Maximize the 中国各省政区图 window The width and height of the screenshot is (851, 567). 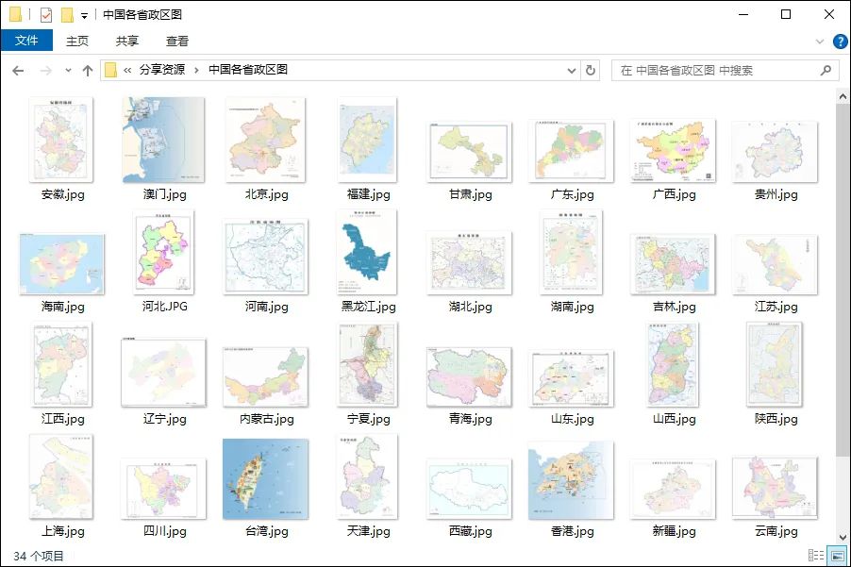tap(785, 15)
